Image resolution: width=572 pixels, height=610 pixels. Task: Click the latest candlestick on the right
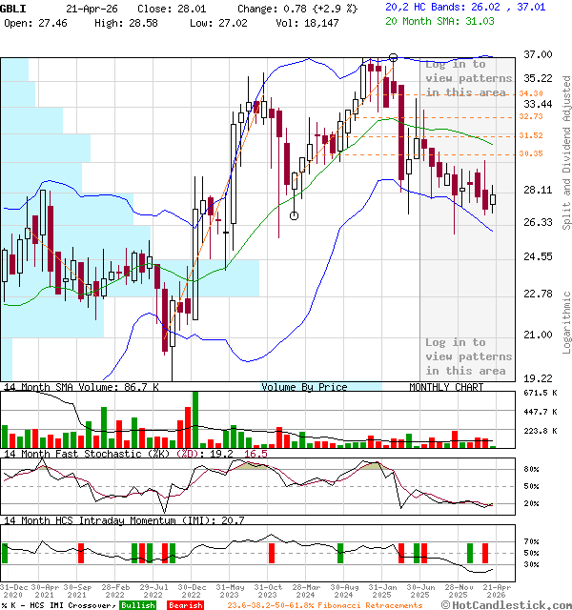pos(493,197)
